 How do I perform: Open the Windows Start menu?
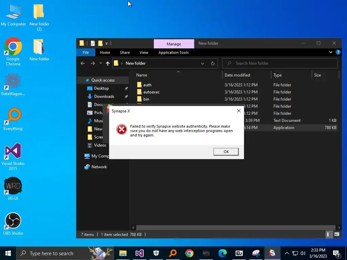(x=8, y=253)
